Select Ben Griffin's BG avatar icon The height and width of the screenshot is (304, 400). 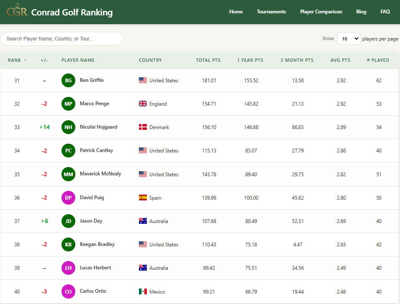68,80
